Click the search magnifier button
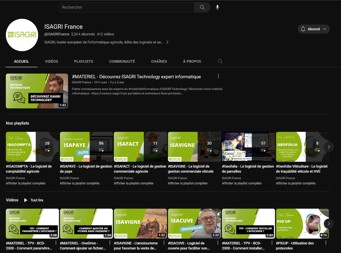341x253 pixels. pyautogui.click(x=202, y=7)
